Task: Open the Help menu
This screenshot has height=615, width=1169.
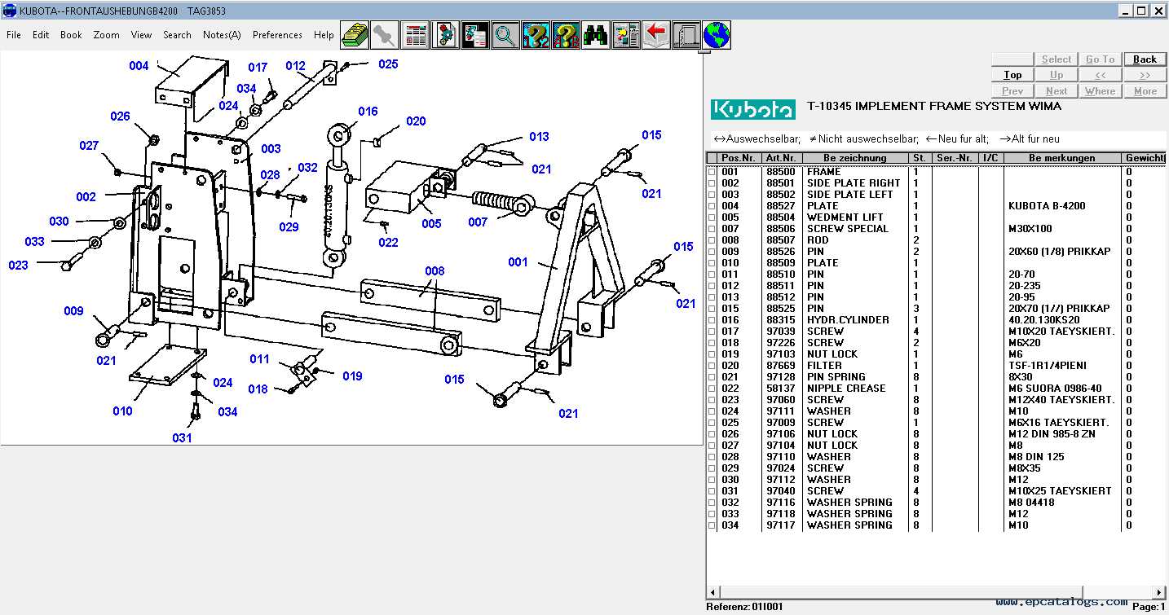Action: click(324, 35)
